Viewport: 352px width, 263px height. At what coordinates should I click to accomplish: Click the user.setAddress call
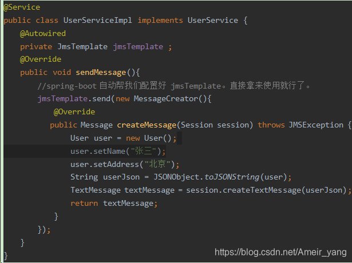point(105,165)
